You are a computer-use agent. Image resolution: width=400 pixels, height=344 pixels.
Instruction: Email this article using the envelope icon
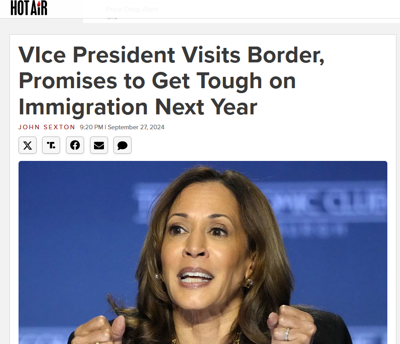click(x=99, y=145)
